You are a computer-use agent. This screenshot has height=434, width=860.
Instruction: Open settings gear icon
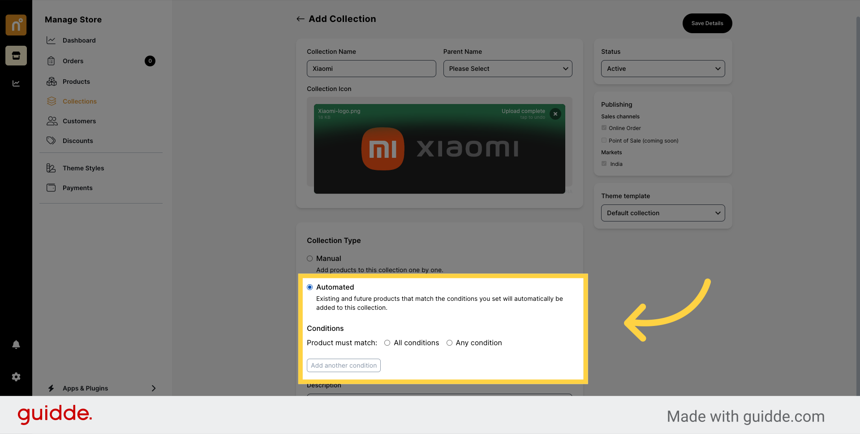(x=16, y=377)
